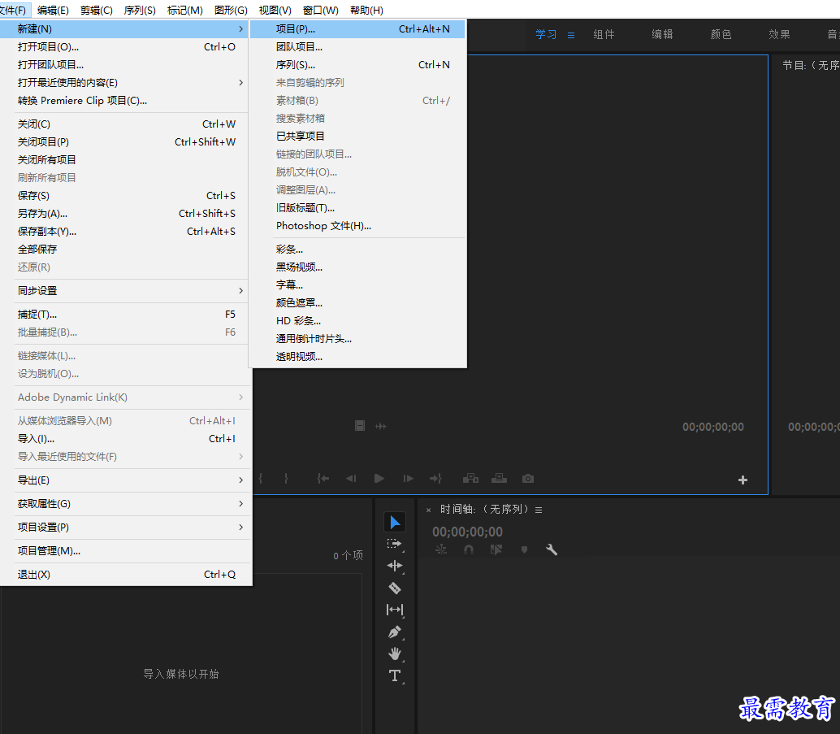Click 退出(X) in File menu

[127, 574]
